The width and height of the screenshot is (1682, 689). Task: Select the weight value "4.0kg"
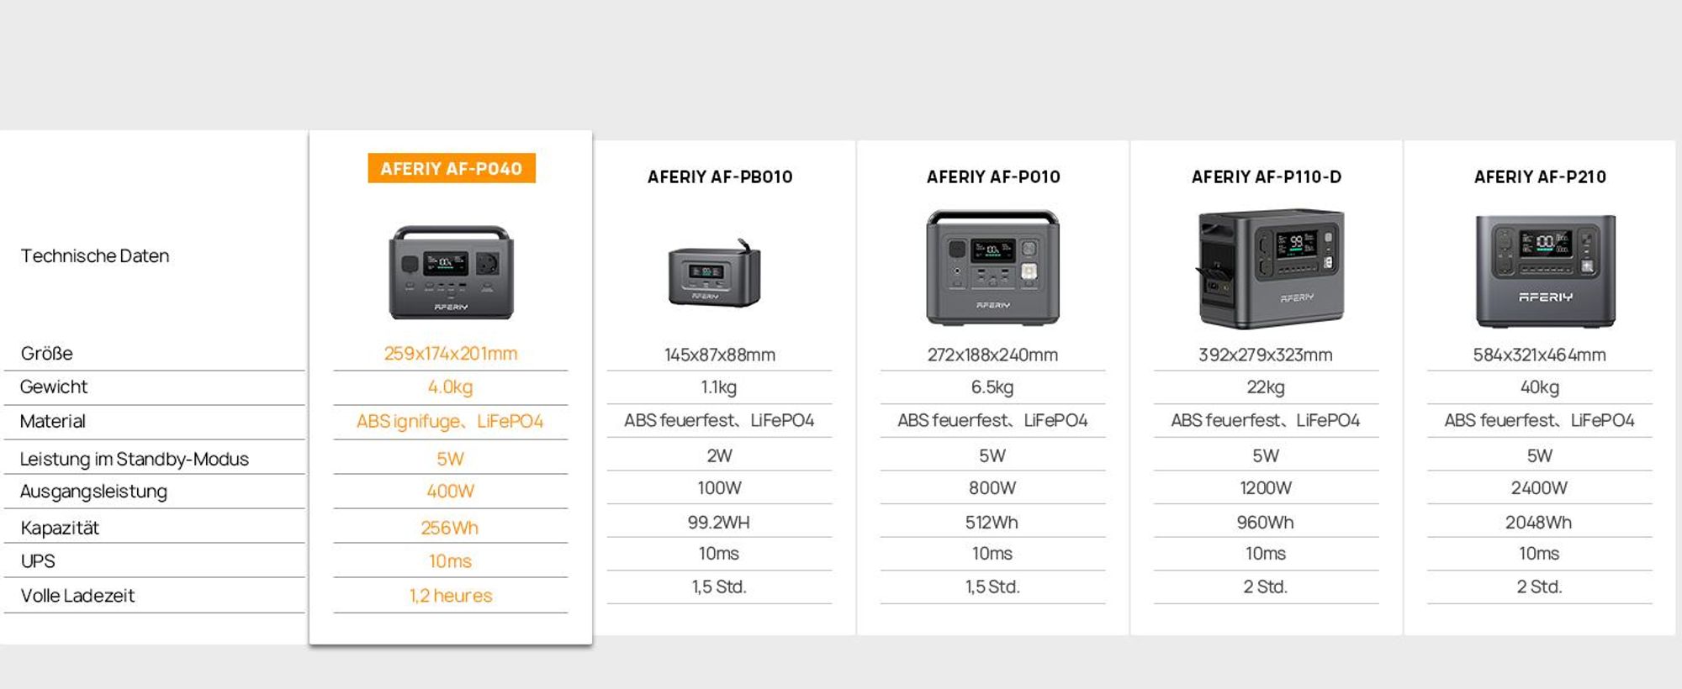tap(451, 387)
